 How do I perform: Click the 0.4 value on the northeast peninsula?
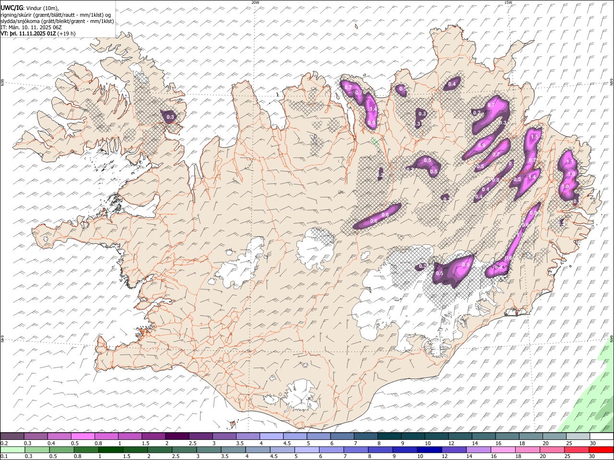coord(452,84)
